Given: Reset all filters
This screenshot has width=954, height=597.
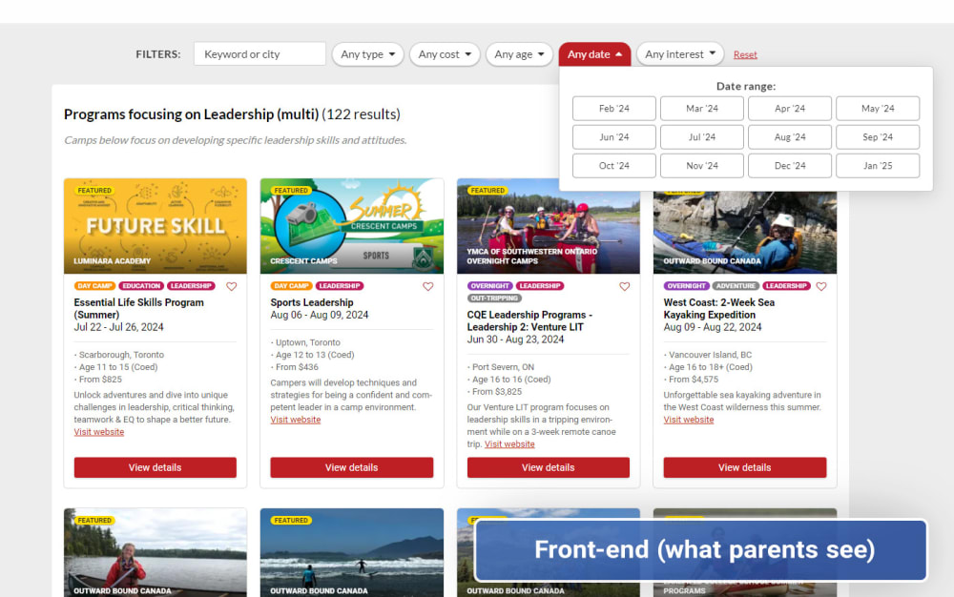Looking at the screenshot, I should (745, 54).
